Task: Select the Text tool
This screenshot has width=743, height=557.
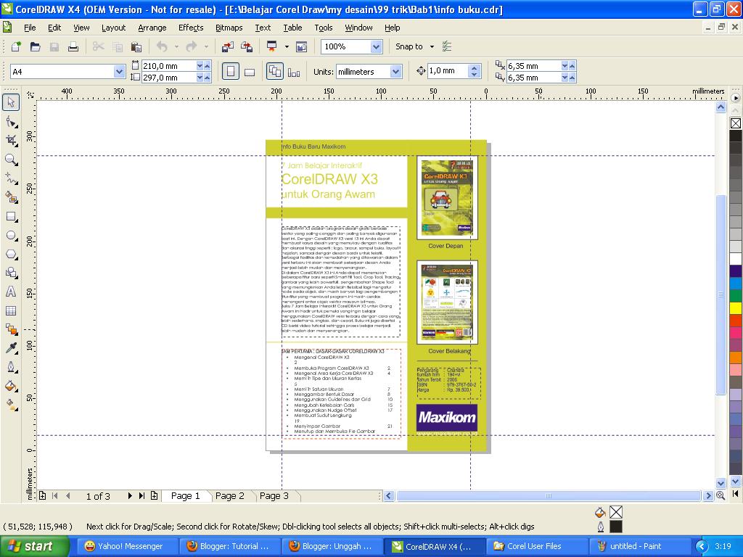Action: coord(11,292)
